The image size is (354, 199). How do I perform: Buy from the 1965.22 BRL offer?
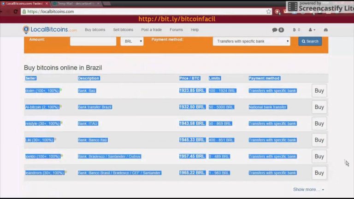pyautogui.click(x=319, y=173)
